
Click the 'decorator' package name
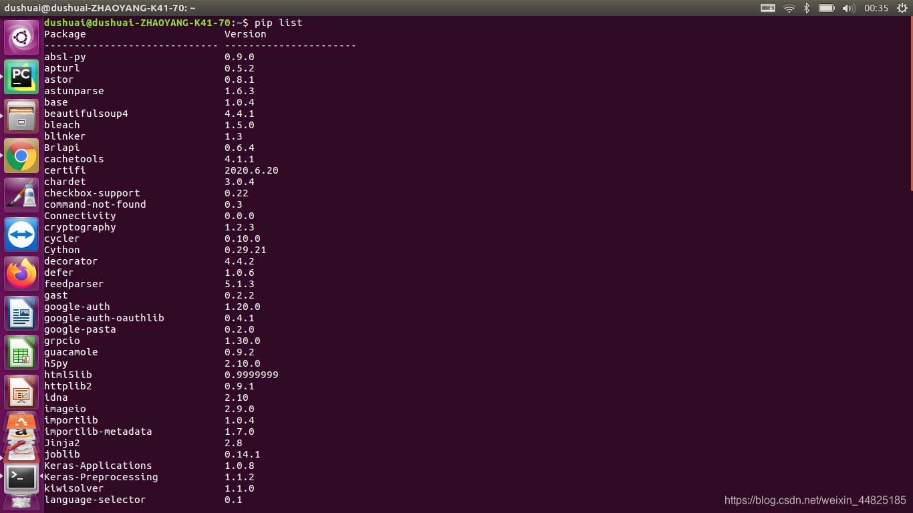[71, 261]
